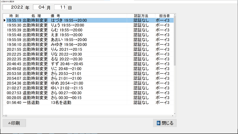This screenshot has width=238, height=134.
Task: Click remark さら 00:27→00:30
Action: point(66,93)
